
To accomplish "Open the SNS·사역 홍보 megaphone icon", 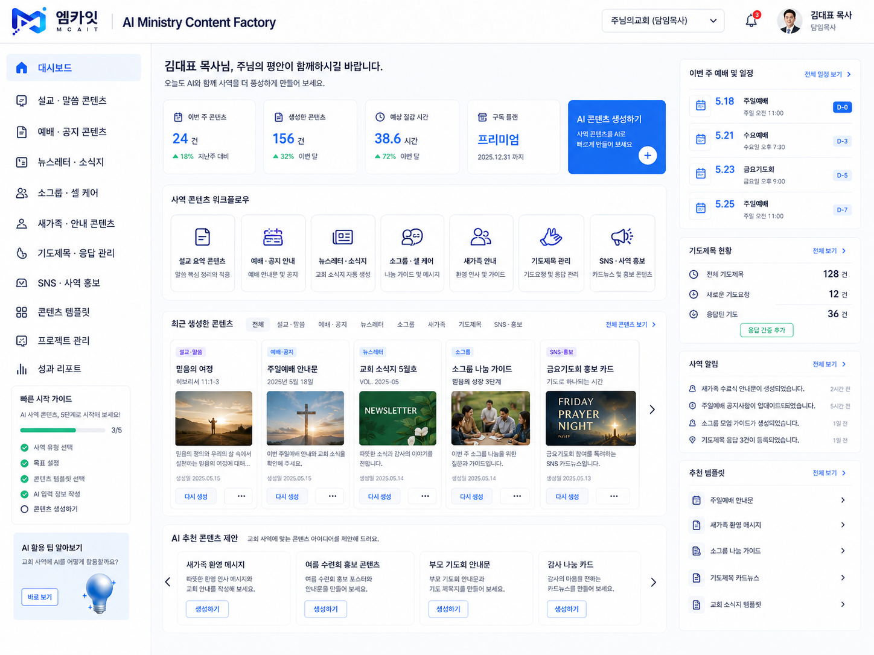I will (x=622, y=237).
